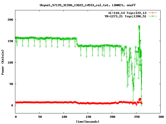This screenshot has height=124, width=166.
Task: Click the green YR legend line sample
Action: click(x=153, y=16)
